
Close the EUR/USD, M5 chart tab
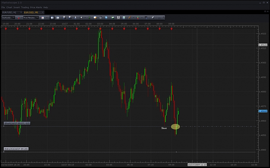(x=42, y=13)
